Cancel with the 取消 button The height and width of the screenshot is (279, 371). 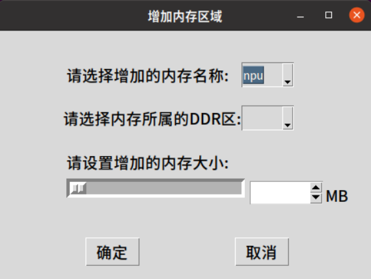[x=261, y=252]
